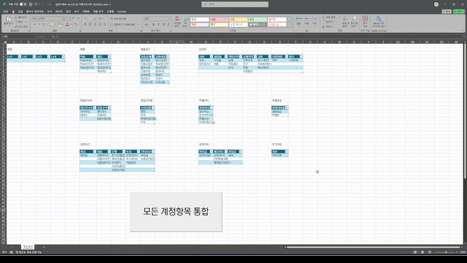The width and height of the screenshot is (467, 263).
Task: Switch to the 삽입 (Insert) tab
Action: click(x=20, y=12)
